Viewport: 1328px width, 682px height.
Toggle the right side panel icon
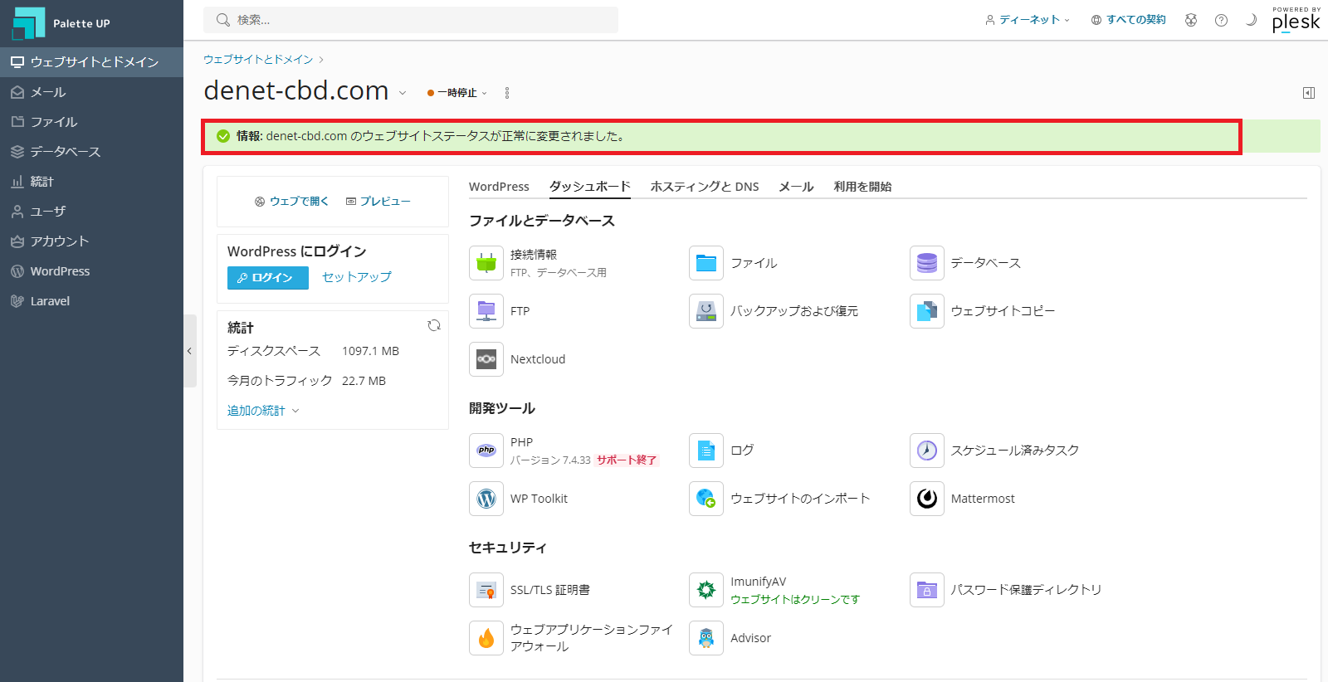coord(1309,93)
